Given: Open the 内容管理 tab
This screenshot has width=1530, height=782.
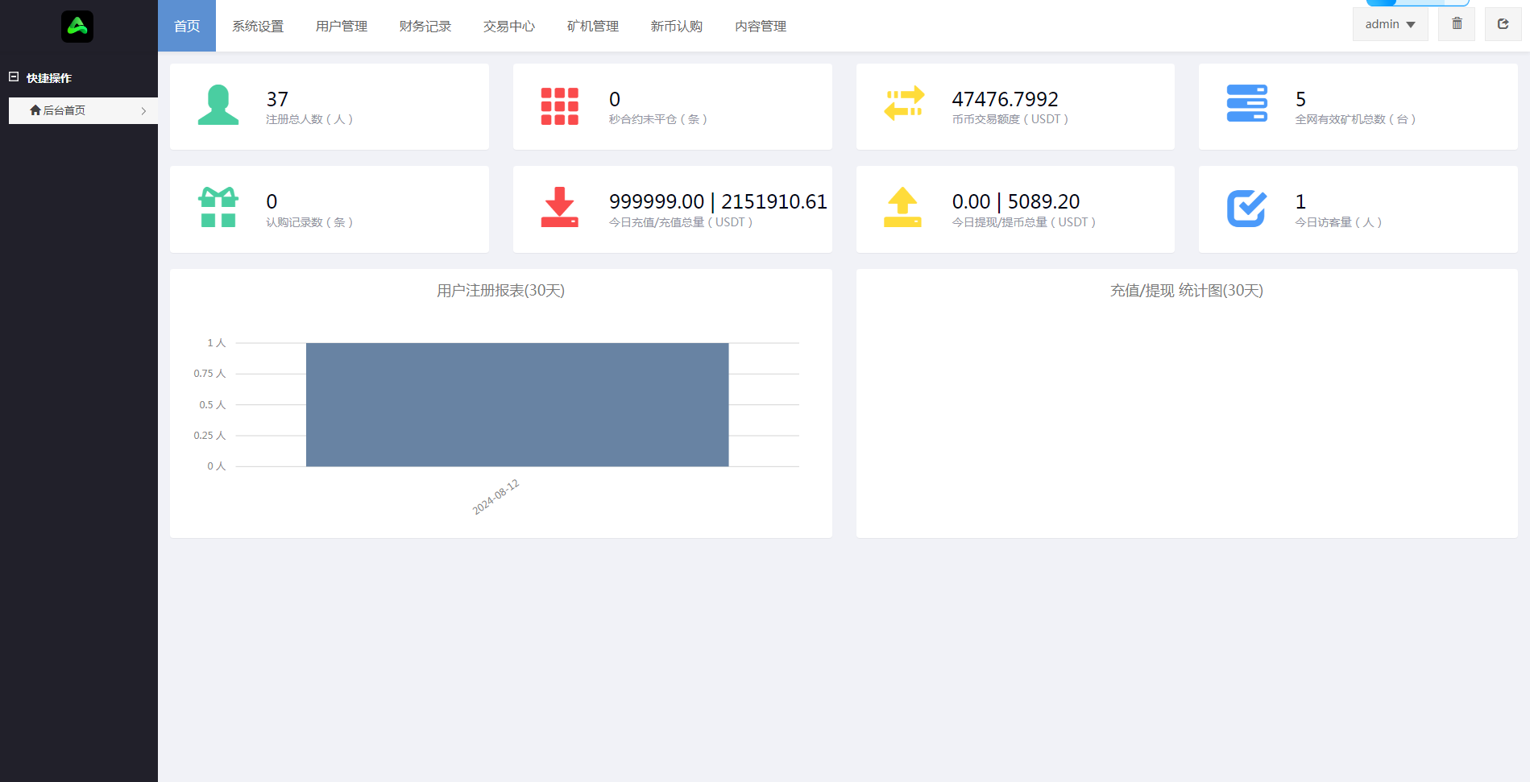Looking at the screenshot, I should point(760,26).
